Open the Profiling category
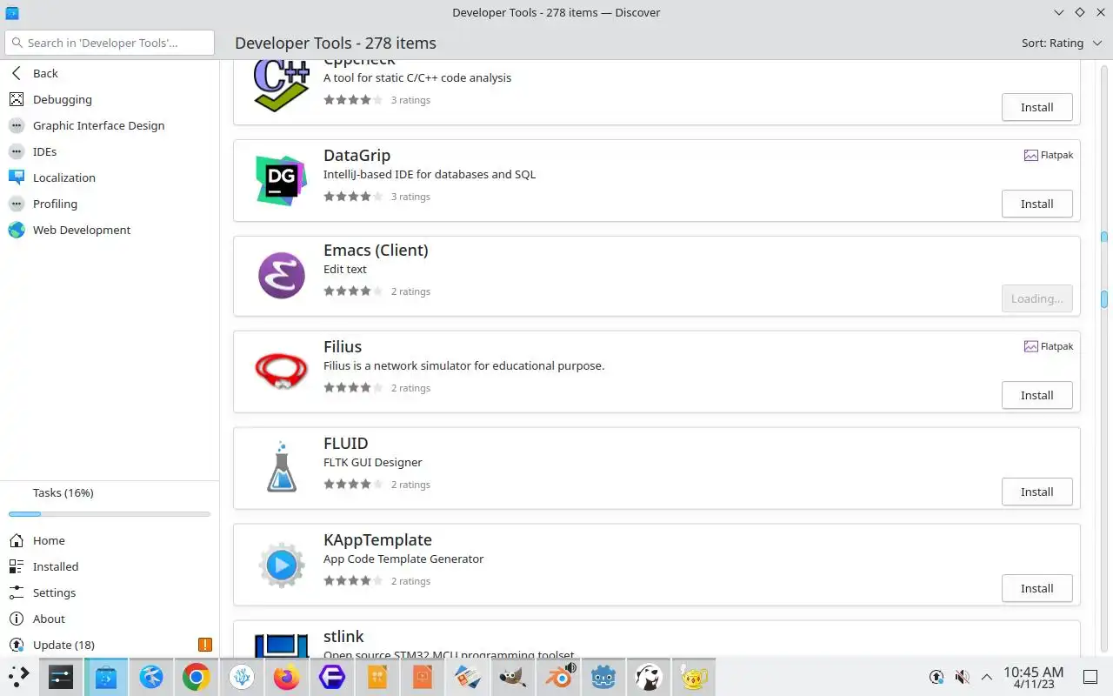This screenshot has width=1113, height=696. [x=110, y=204]
